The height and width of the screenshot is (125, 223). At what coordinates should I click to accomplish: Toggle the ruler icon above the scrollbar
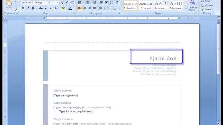[219, 18]
